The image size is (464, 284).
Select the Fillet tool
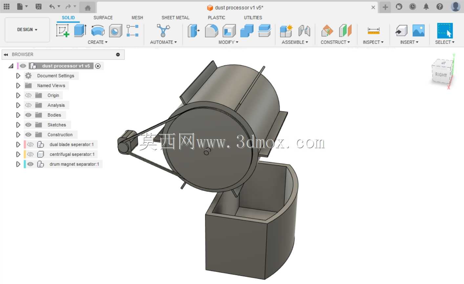point(211,31)
